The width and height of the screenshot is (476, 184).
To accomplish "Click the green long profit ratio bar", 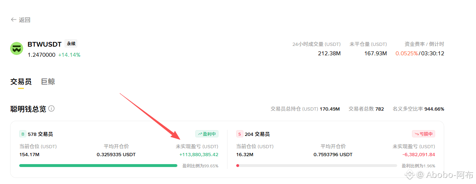I will [x=98, y=166].
